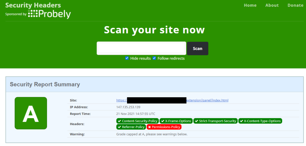Click the grade capped warning text
306x146 pixels.
152,134
